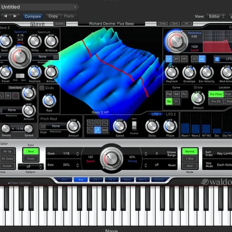This screenshot has height=232, width=232.
Task: Select the sine LFO waveform icon
Action: 90,122
